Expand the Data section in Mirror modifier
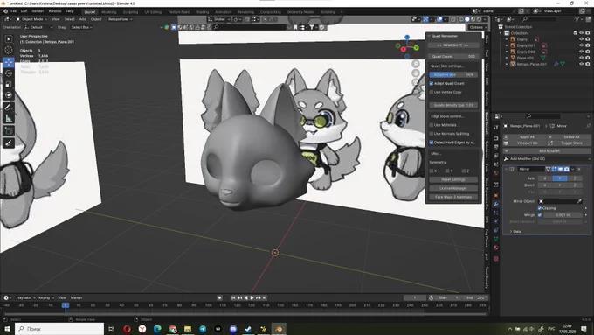 (x=515, y=231)
